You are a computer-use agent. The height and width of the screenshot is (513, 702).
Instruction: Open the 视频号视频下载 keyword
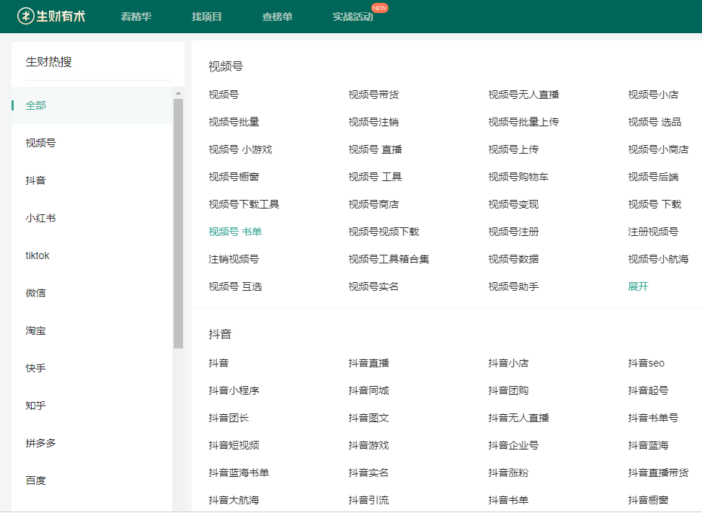pos(384,232)
